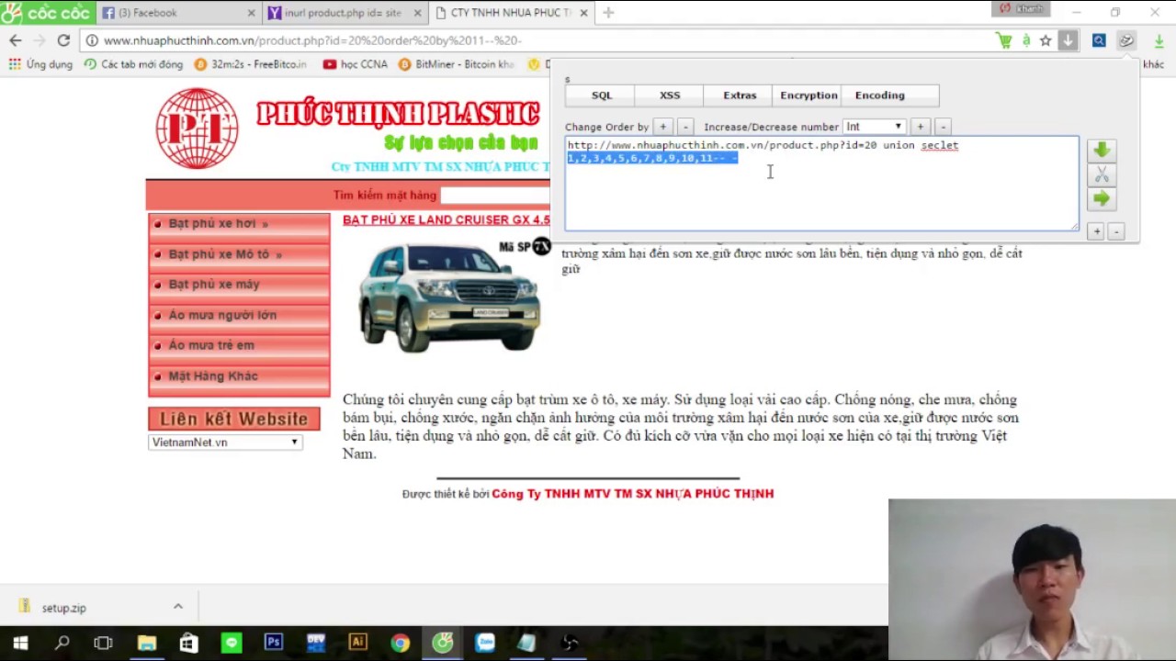This screenshot has height=661, width=1176.
Task: Open Task View on the taskbar
Action: pos(103,643)
